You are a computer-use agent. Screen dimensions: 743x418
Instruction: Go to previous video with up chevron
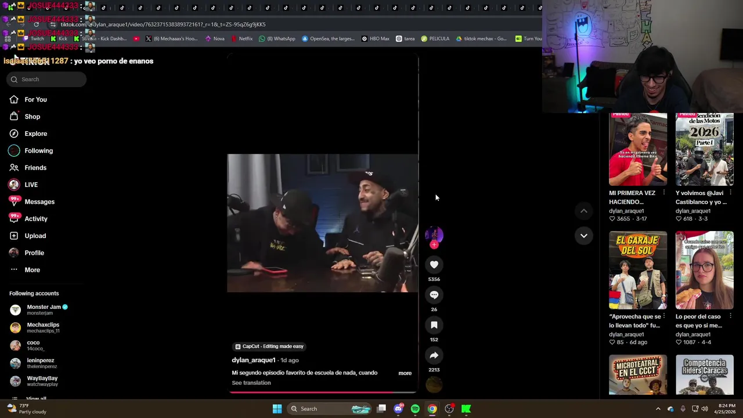583,211
